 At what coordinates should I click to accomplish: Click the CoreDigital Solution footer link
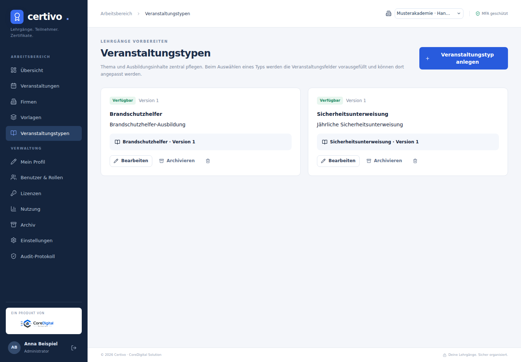click(x=145, y=355)
